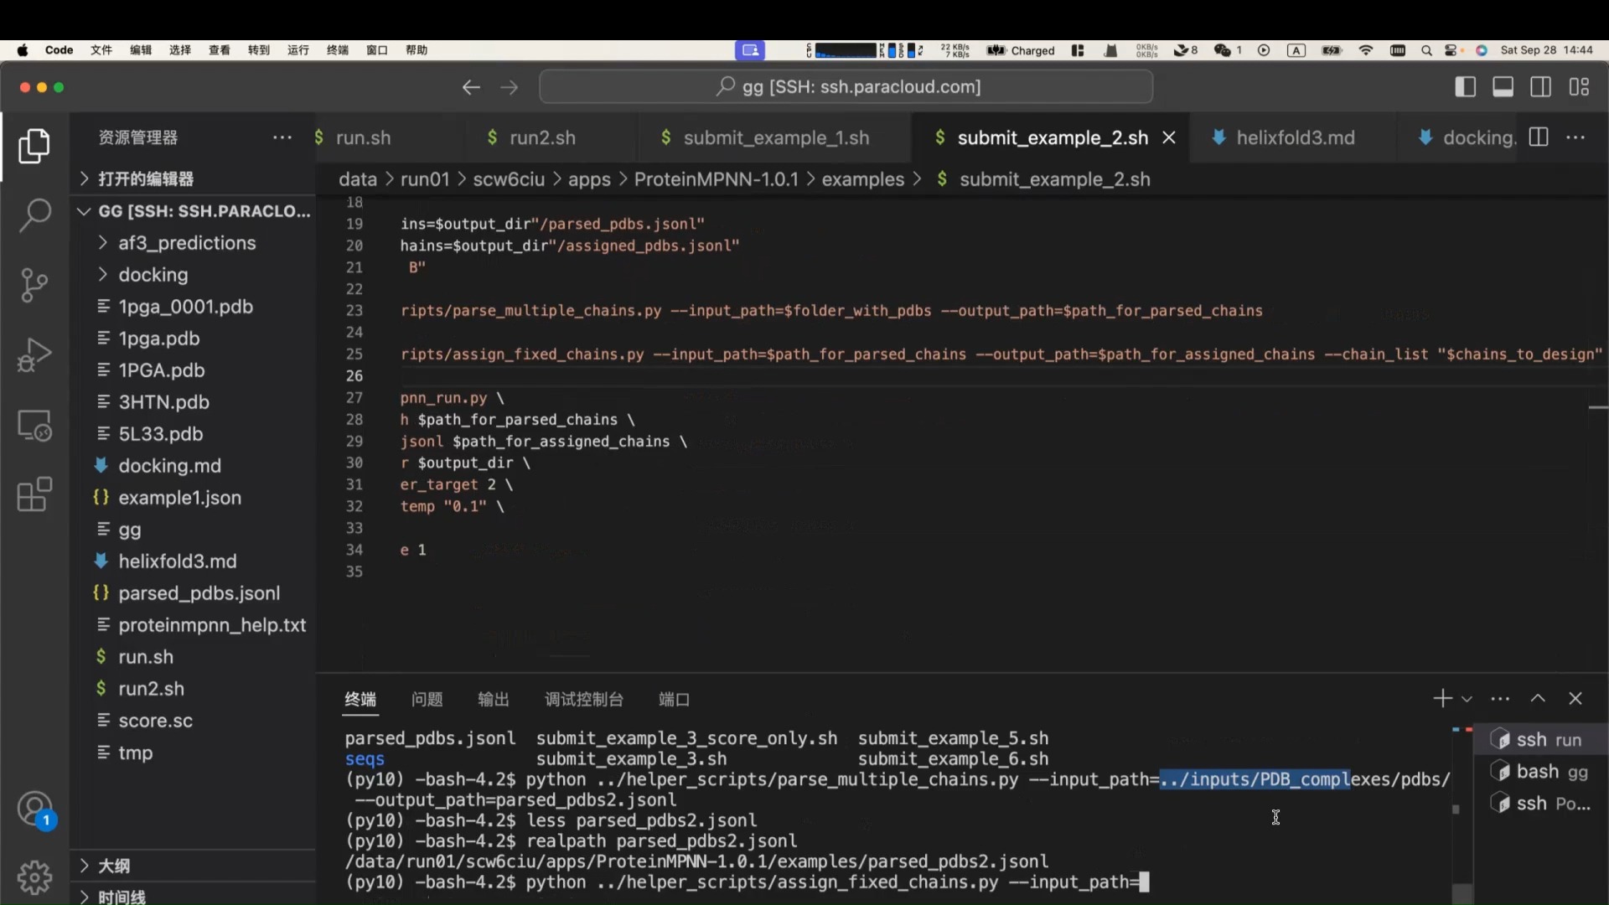
Task: Maximize the terminal panel size
Action: click(x=1538, y=699)
